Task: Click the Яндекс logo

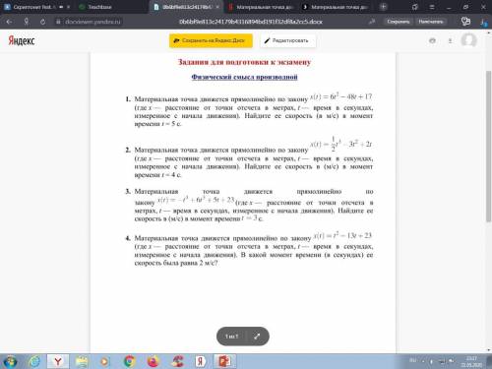Action: click(22, 40)
